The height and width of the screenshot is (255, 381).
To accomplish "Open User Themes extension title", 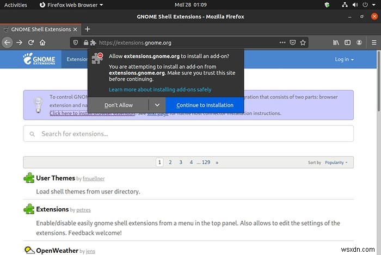I will [56, 178].
